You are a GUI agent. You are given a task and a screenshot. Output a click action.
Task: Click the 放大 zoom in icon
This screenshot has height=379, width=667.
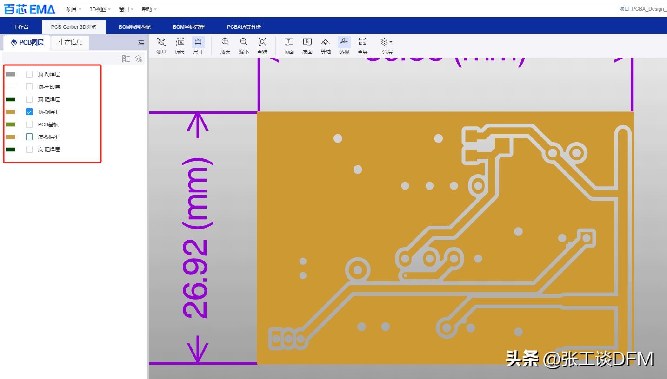tap(225, 46)
